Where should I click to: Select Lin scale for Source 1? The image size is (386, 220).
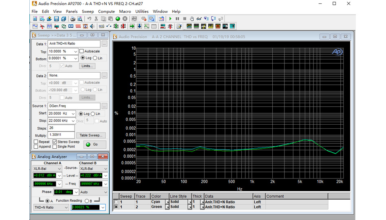point(93,114)
